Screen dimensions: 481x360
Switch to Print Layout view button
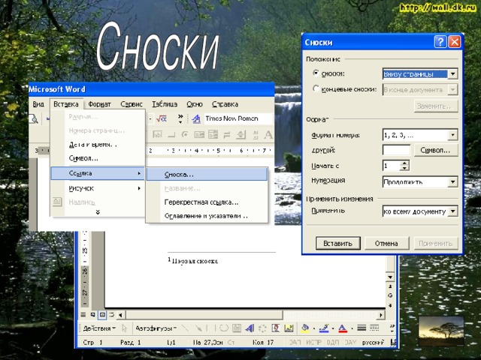(x=102, y=314)
